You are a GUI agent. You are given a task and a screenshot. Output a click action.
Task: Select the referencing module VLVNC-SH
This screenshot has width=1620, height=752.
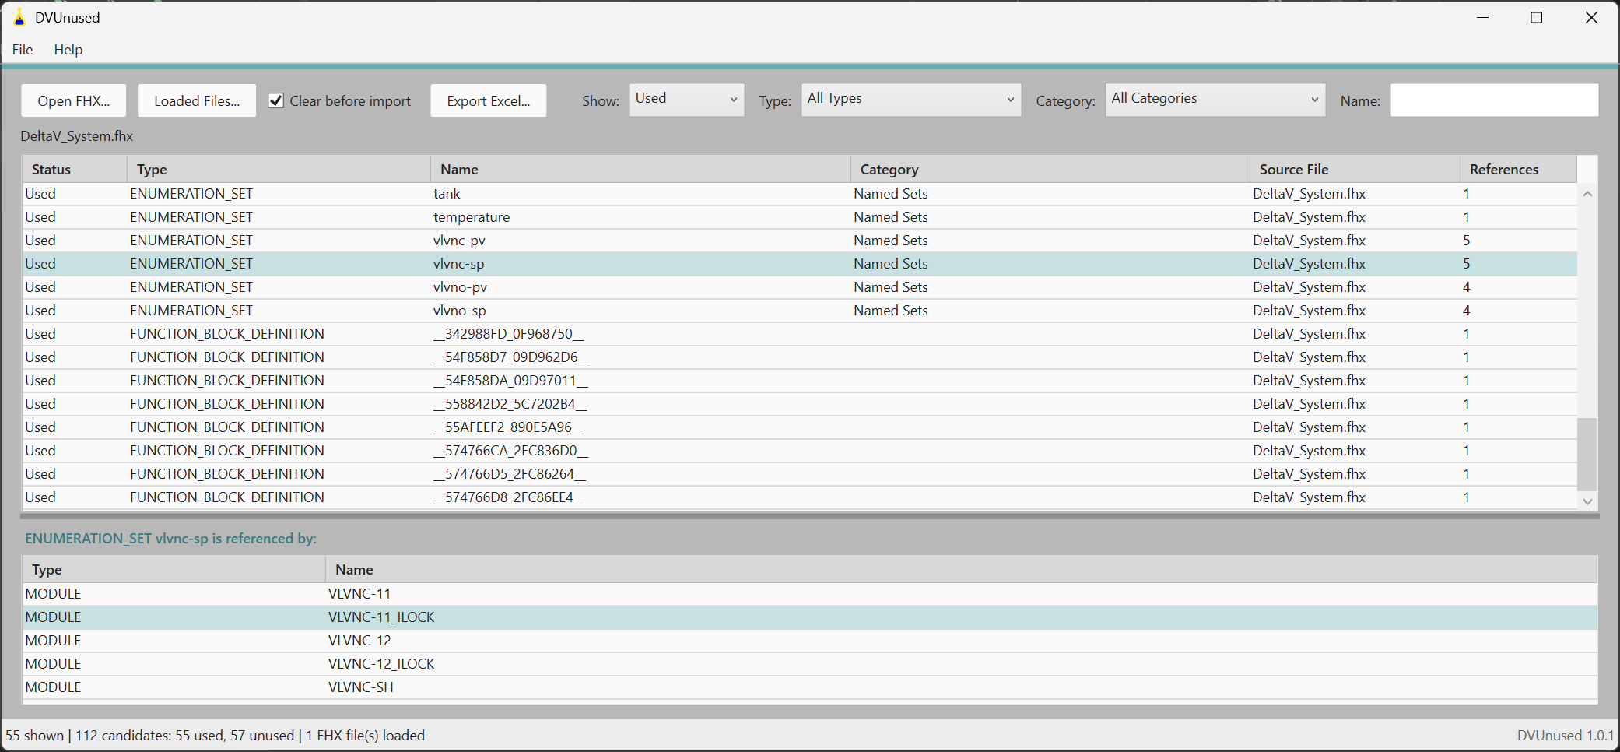810,687
